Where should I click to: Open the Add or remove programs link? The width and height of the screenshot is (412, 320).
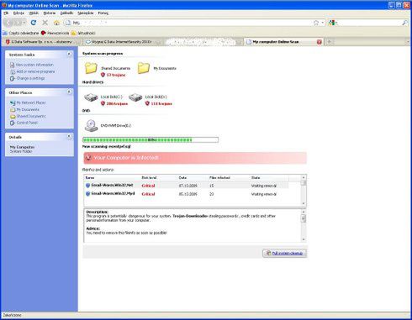pyautogui.click(x=35, y=71)
